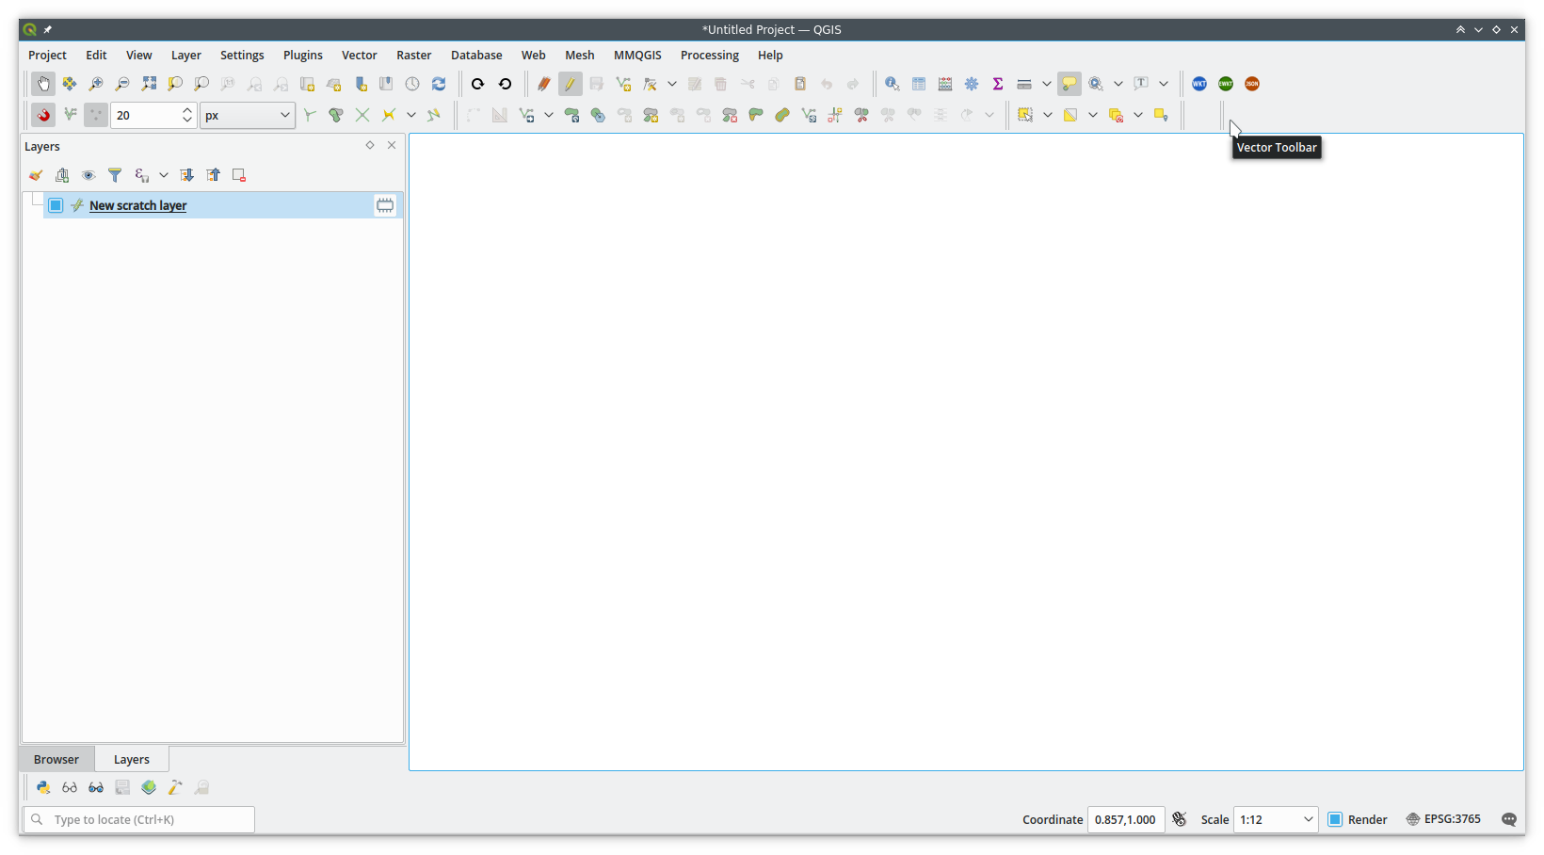1544x855 pixels.
Task: Click the coordinate input field
Action: pos(1126,819)
